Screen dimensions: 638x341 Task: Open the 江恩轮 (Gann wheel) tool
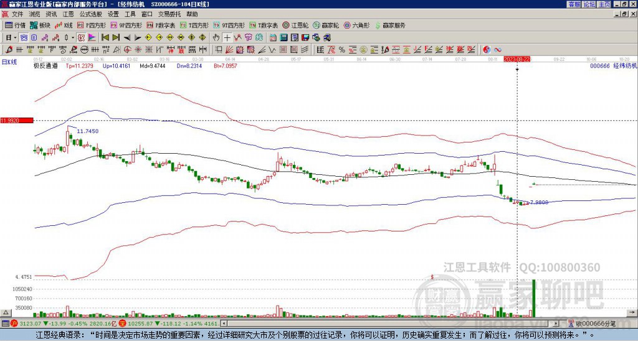(295, 25)
